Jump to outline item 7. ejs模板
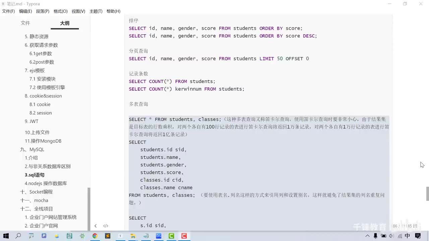Viewport: 429px width, 241px height. [x=35, y=71]
